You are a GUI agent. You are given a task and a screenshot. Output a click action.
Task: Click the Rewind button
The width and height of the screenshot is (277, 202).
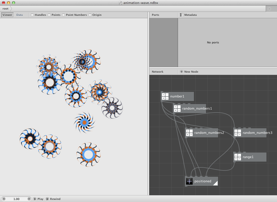click(x=53, y=199)
